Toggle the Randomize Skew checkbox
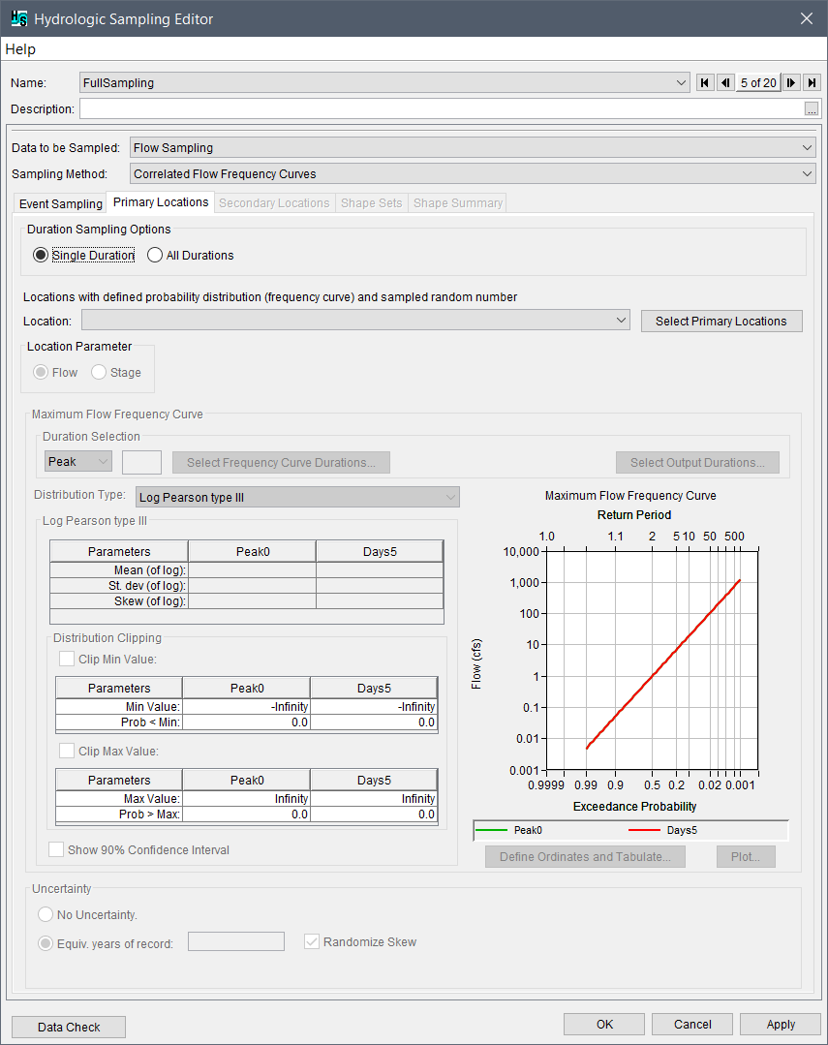 [311, 941]
